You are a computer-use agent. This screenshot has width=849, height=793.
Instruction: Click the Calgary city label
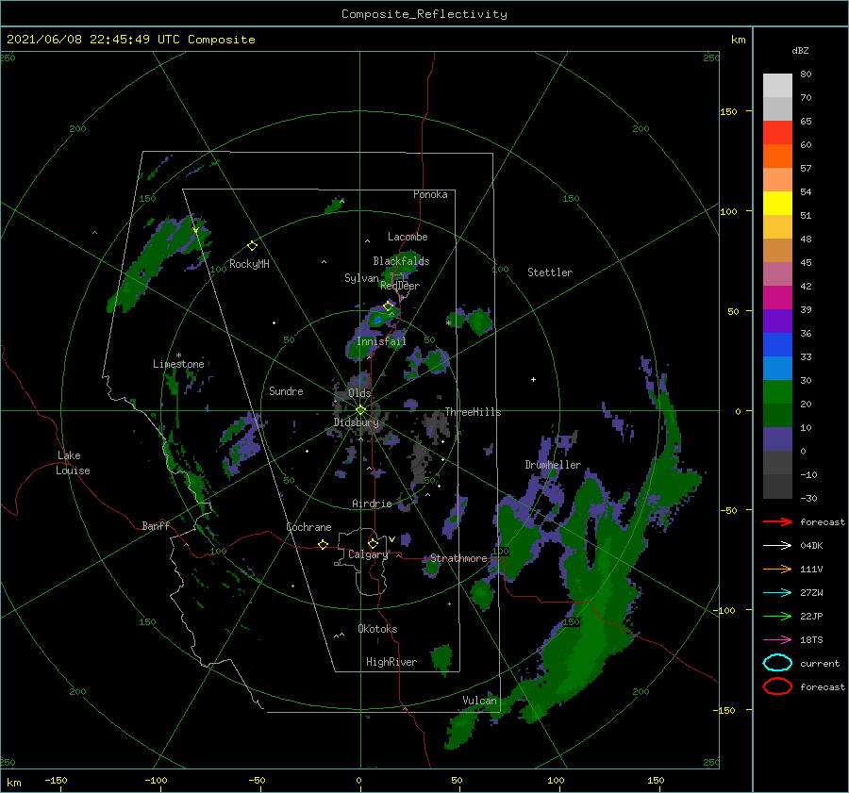coord(368,554)
